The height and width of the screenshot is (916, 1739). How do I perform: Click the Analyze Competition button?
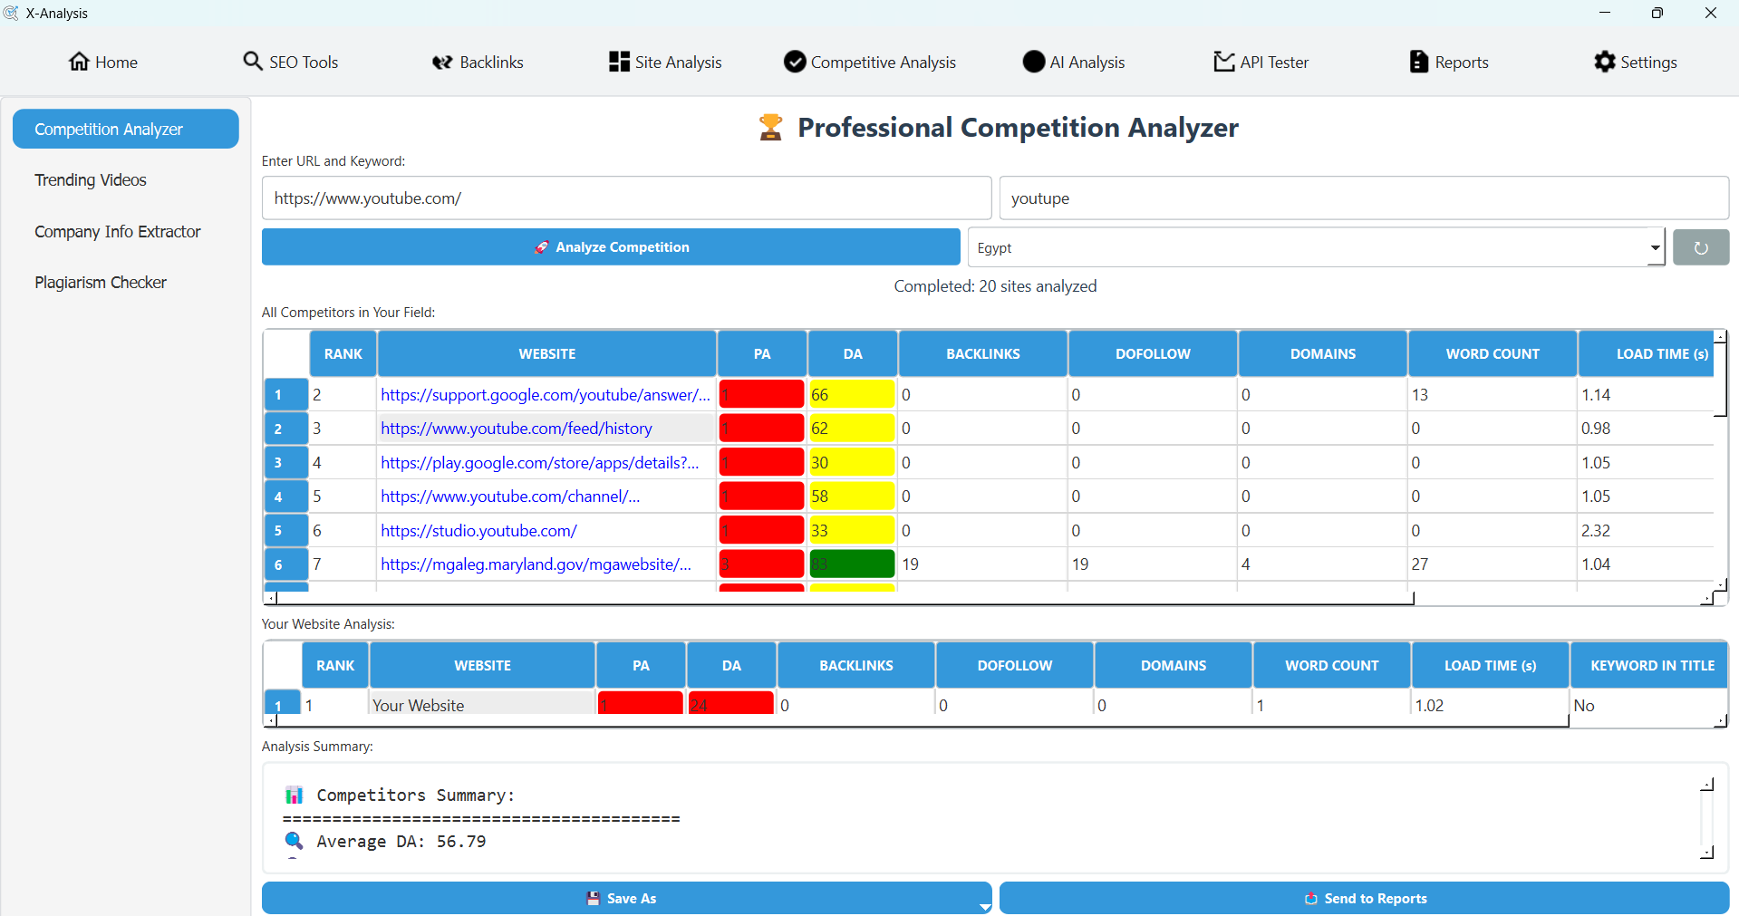coord(611,246)
